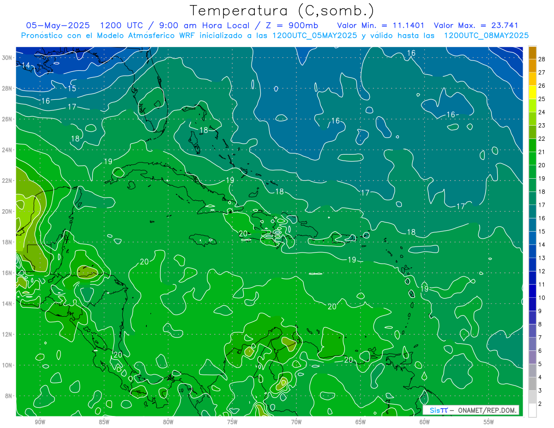Select valid-until stamp "1200UTC_08MAY2025"

[x=486, y=36]
